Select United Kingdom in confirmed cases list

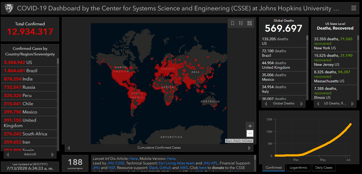(29, 123)
